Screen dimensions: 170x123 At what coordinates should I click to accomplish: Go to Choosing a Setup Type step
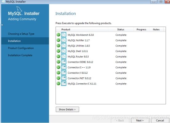point(21,34)
